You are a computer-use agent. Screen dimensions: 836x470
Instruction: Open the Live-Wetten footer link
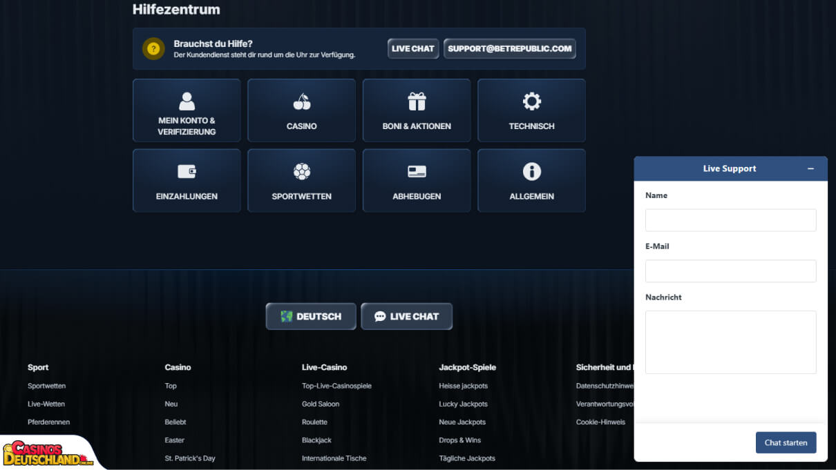click(x=46, y=404)
